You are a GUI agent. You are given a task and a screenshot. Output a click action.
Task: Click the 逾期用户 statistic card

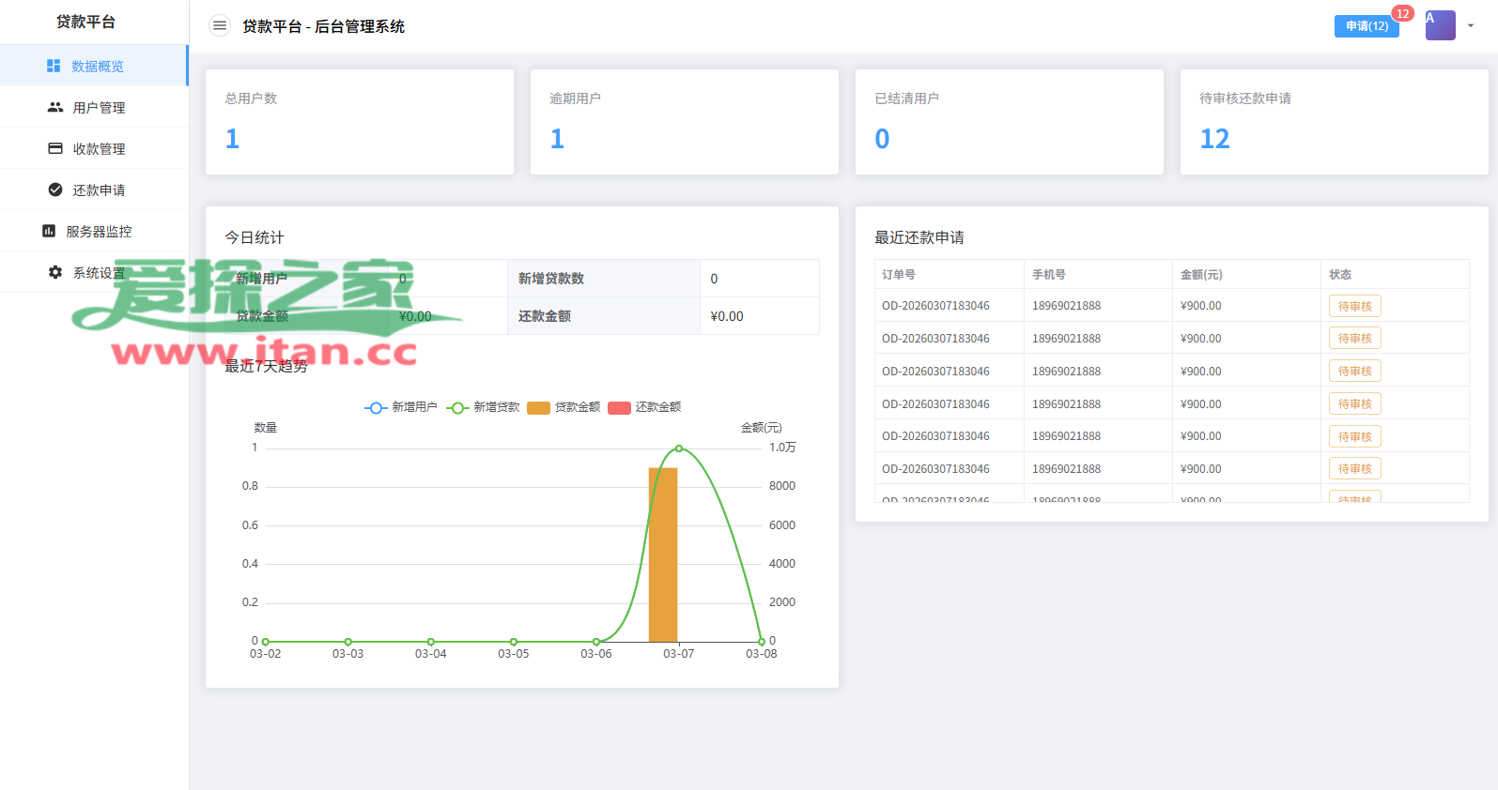[684, 122]
